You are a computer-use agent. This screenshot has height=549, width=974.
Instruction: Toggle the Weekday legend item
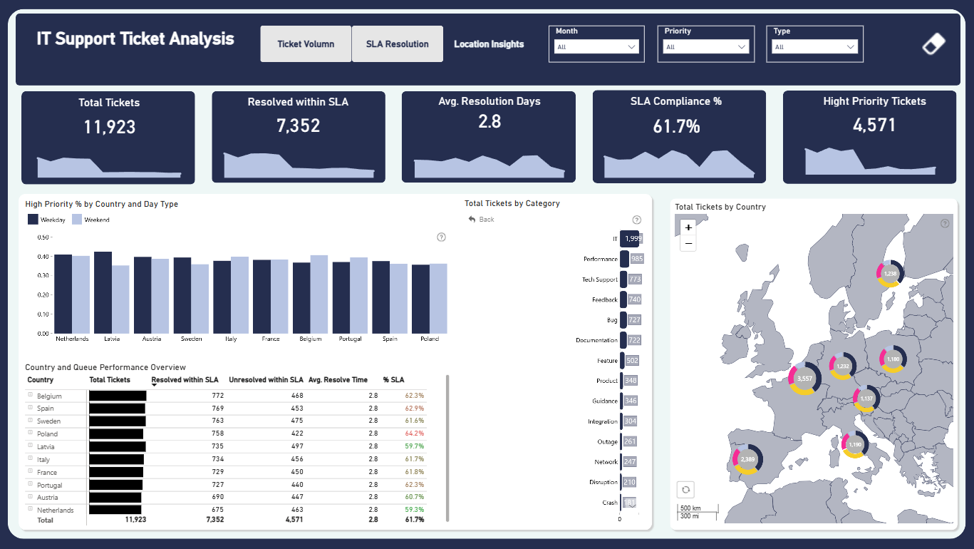[x=47, y=220]
